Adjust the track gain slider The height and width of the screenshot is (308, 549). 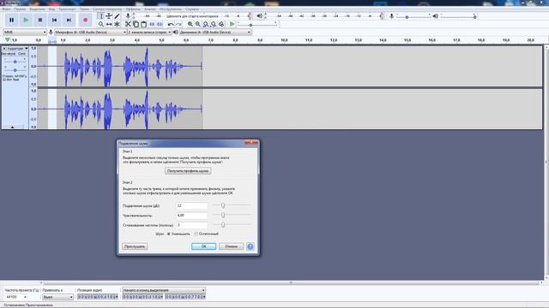15,62
